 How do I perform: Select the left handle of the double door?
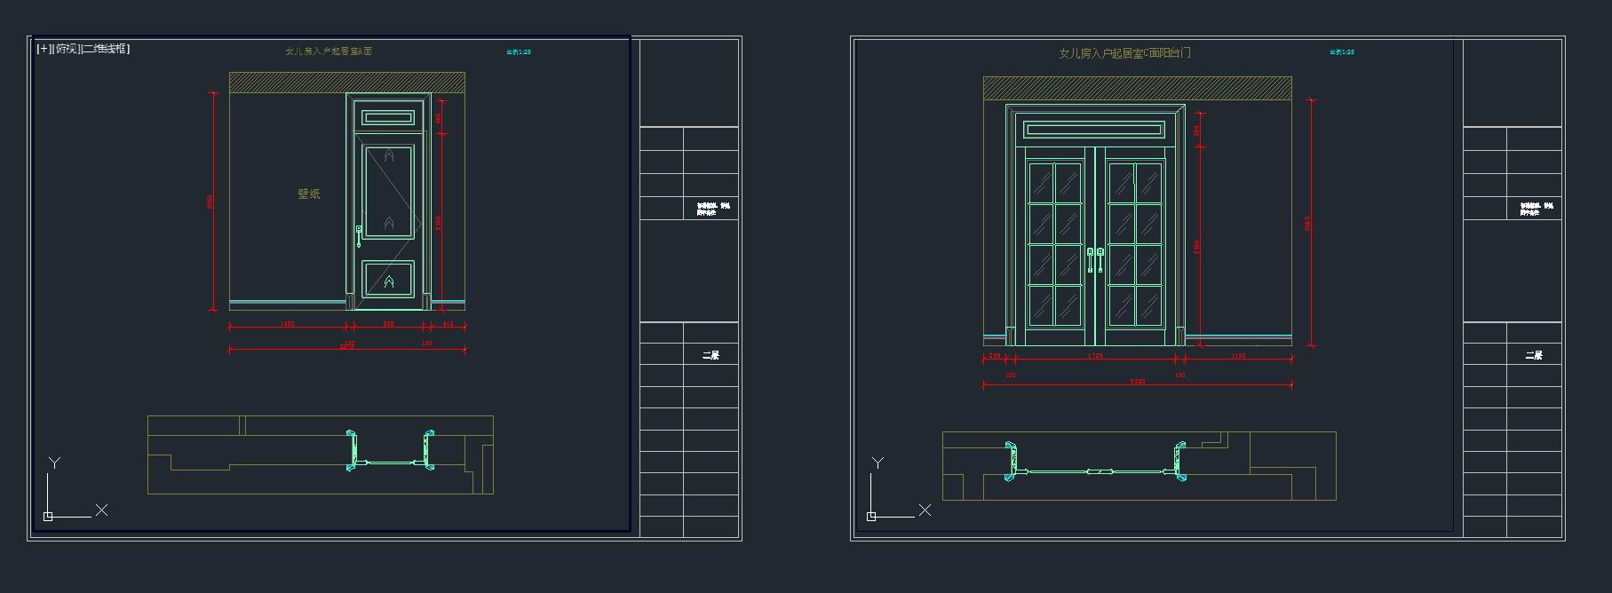coord(1091,260)
